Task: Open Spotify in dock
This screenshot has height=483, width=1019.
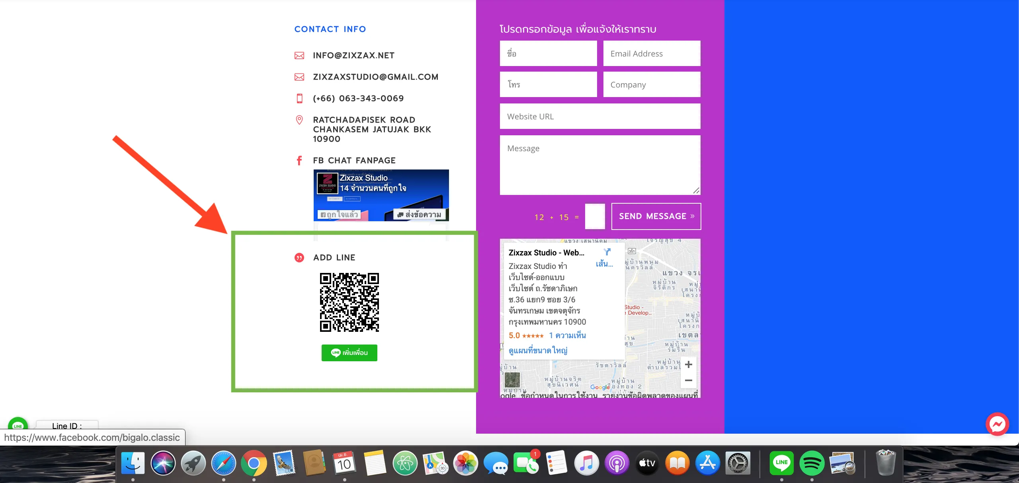Action: 812,463
